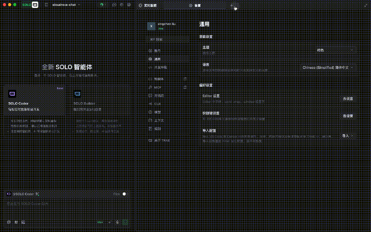The height and width of the screenshot is (232, 371).
Task: Start a new chat with bubble-plus icon
Action: pos(114,5)
